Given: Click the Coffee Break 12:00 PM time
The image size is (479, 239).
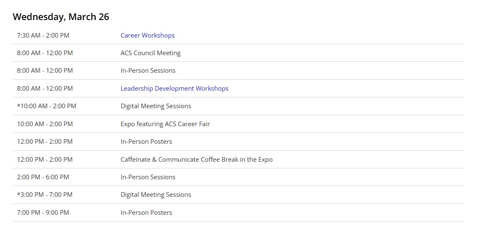Looking at the screenshot, I should tap(45, 159).
